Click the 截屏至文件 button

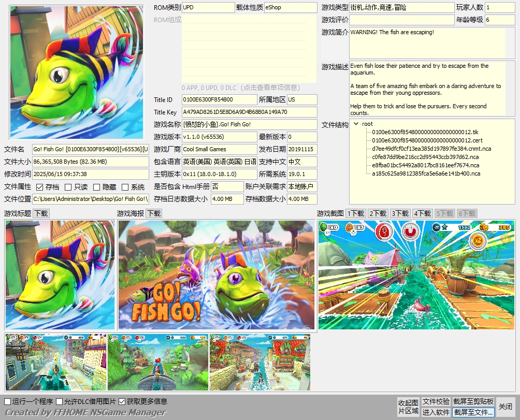[473, 412]
